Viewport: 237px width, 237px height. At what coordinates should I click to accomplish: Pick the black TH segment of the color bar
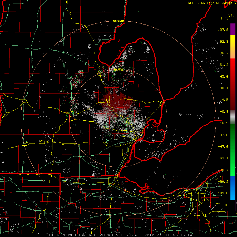point(233,205)
